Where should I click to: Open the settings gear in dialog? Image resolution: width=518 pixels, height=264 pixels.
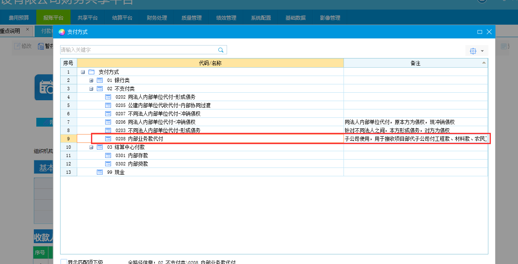(473, 51)
